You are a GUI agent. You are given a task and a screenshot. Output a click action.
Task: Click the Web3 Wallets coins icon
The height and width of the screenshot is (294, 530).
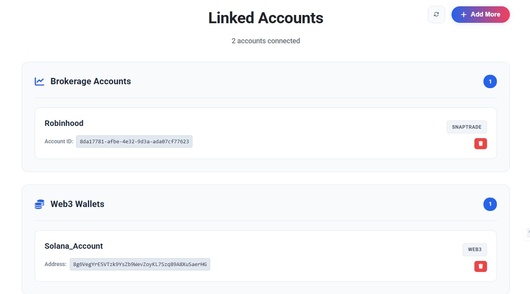coord(39,204)
